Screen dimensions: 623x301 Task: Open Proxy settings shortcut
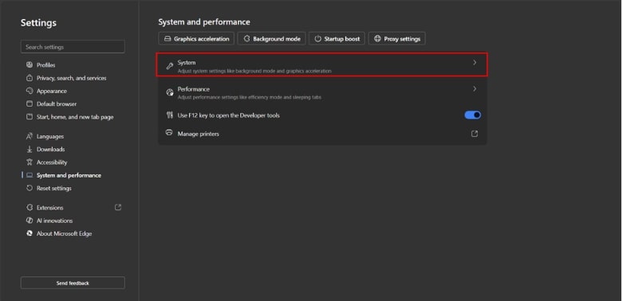tap(397, 38)
